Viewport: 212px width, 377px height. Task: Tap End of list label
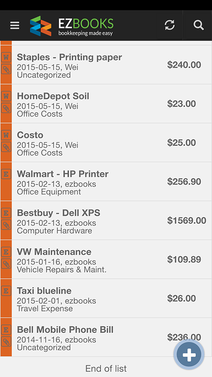[x=106, y=368]
